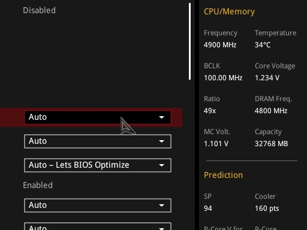This screenshot has width=307, height=230.
Task: Open the partially visible Auto dropdown at bottom edge
Action: [98, 226]
